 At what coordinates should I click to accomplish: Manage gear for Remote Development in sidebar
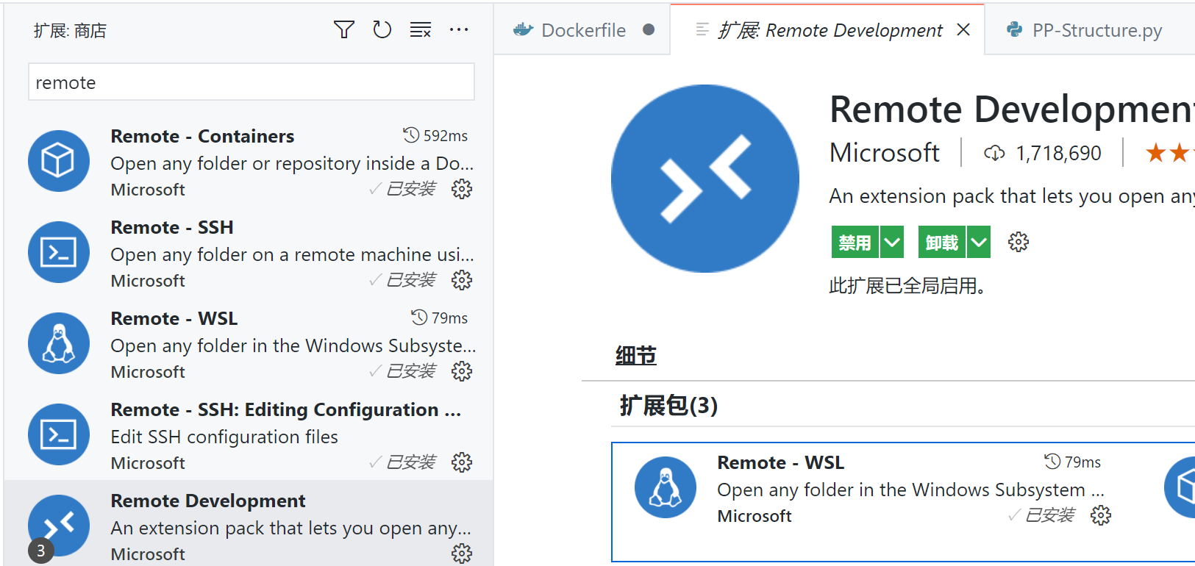coord(462,554)
